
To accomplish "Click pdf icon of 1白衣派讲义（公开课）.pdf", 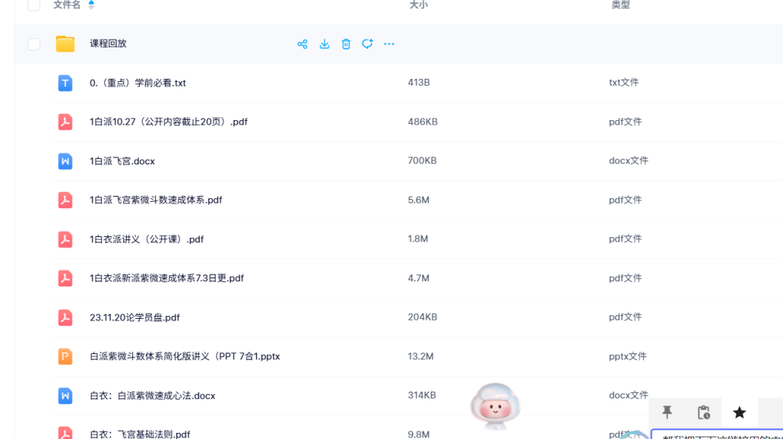I will pos(65,239).
